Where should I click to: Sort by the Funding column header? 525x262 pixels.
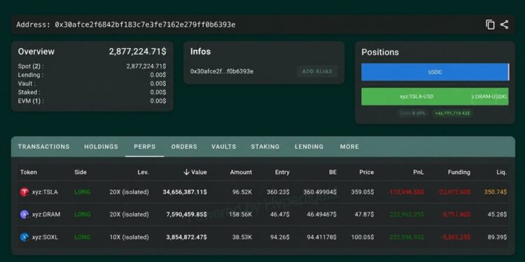coord(459,173)
